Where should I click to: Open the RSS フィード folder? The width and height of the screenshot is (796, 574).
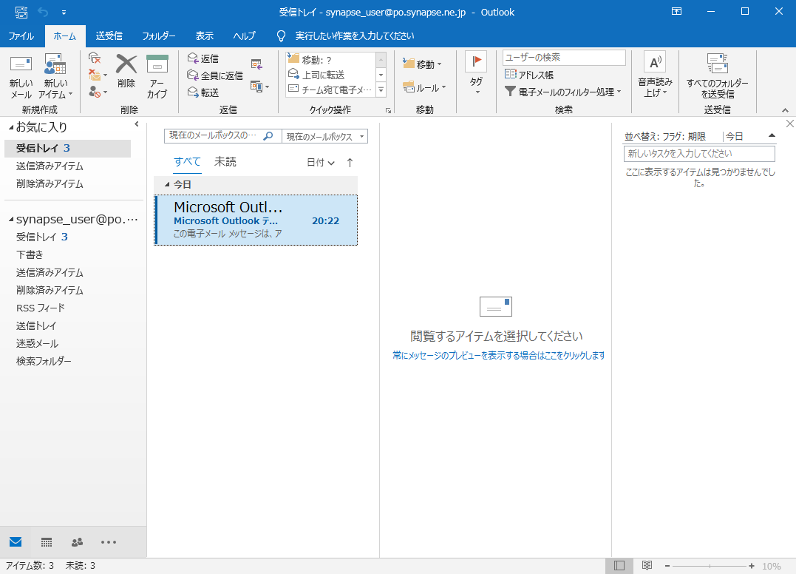click(x=41, y=308)
